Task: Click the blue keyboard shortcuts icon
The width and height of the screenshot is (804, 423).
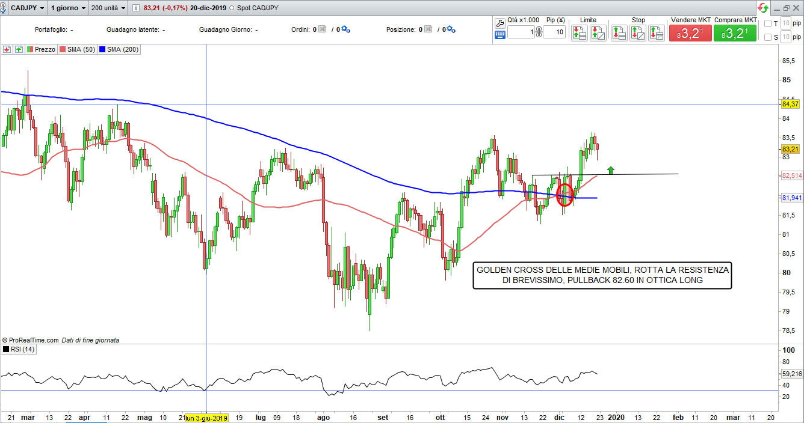Action: click(500, 35)
